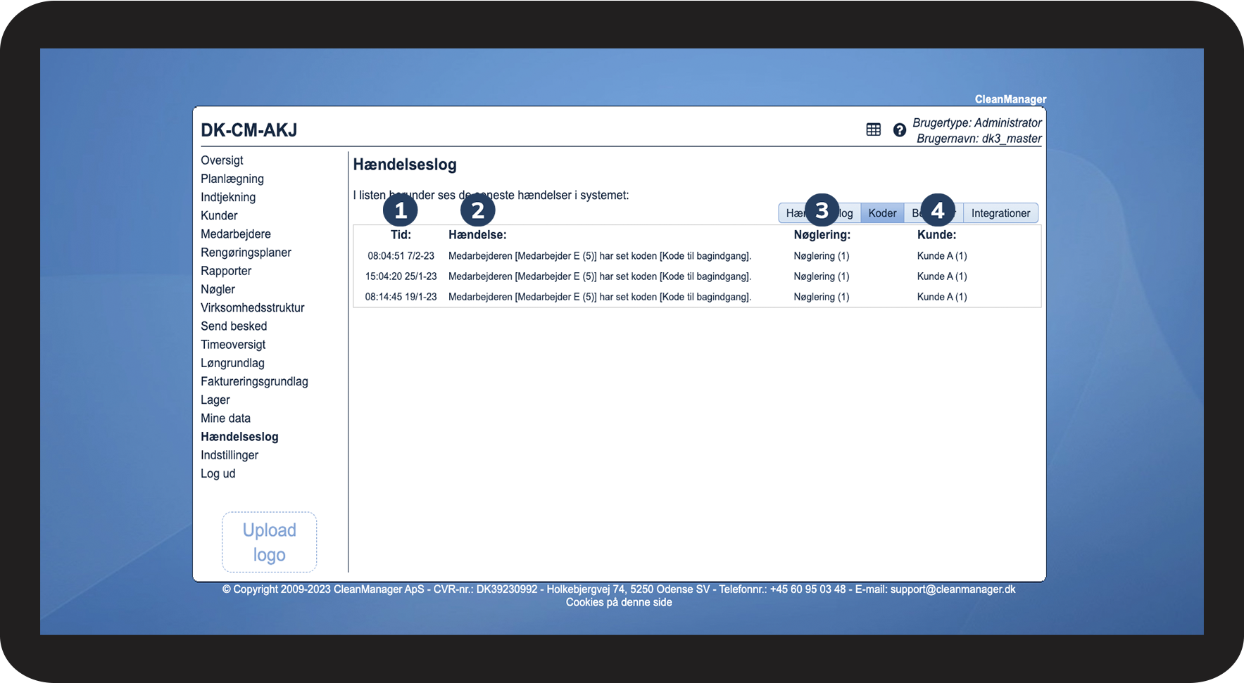Go to the Lager page
The width and height of the screenshot is (1244, 683).
pyautogui.click(x=215, y=400)
